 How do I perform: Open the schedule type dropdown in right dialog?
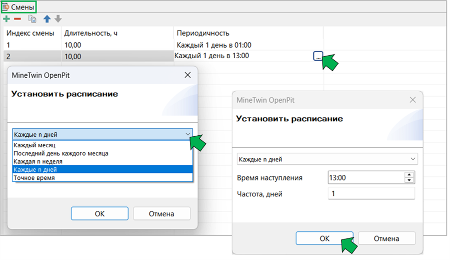(x=327, y=159)
